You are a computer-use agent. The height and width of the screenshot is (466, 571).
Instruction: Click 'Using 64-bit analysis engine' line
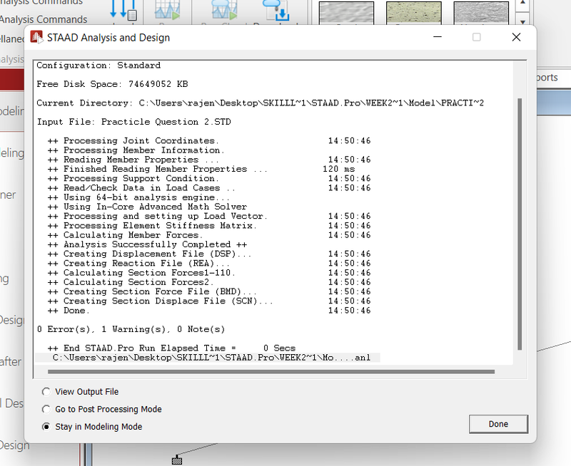coord(138,197)
